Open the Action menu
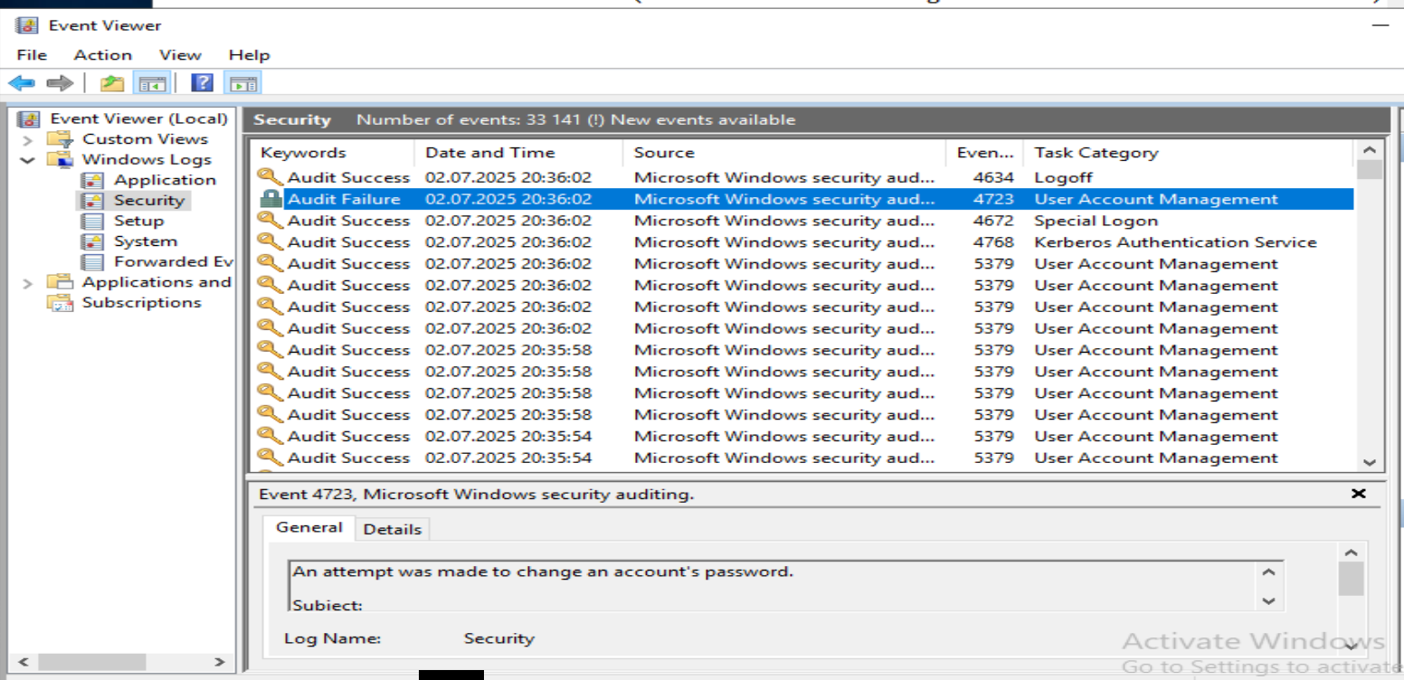This screenshot has height=680, width=1404. (102, 55)
